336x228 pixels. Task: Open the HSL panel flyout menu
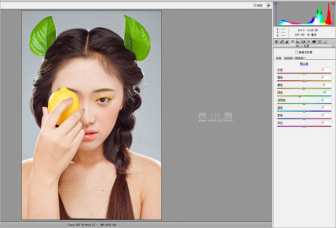click(332, 46)
